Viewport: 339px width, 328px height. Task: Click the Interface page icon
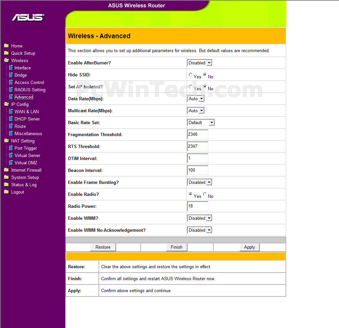click(11, 68)
